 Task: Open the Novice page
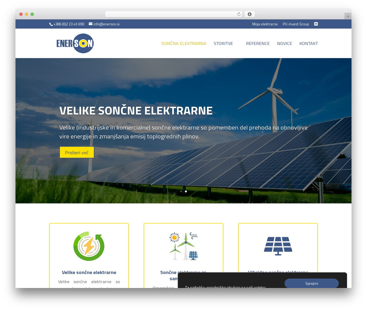tap(284, 43)
